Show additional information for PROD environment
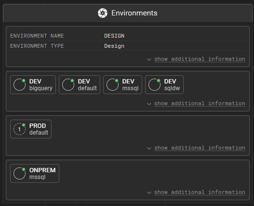 (x=200, y=148)
